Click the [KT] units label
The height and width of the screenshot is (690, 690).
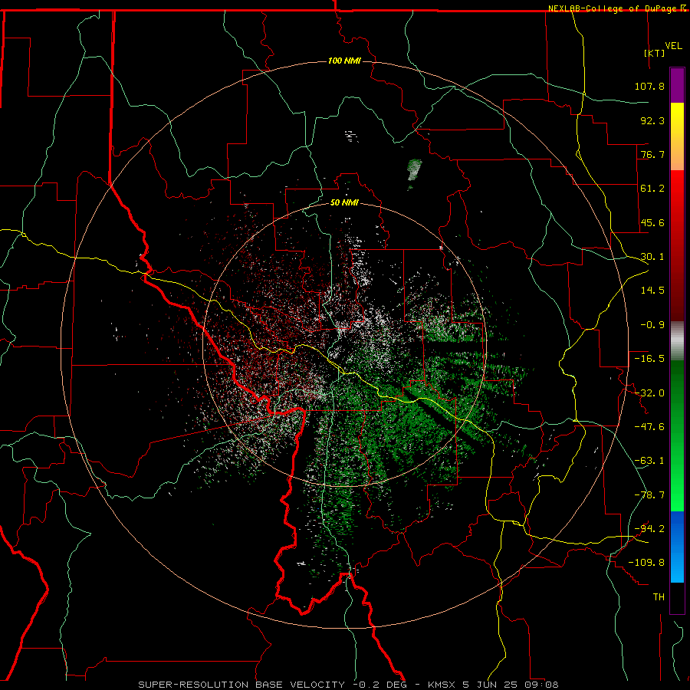655,53
